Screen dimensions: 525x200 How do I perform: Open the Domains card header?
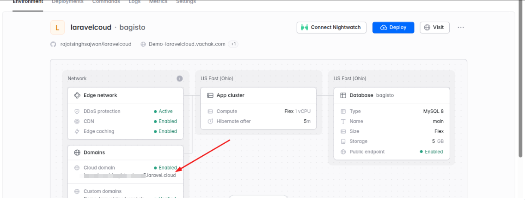(x=125, y=152)
